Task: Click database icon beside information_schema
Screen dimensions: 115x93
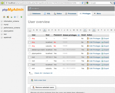Action: (2, 21)
